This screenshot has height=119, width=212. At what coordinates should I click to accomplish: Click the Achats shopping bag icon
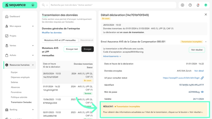coord(7,55)
